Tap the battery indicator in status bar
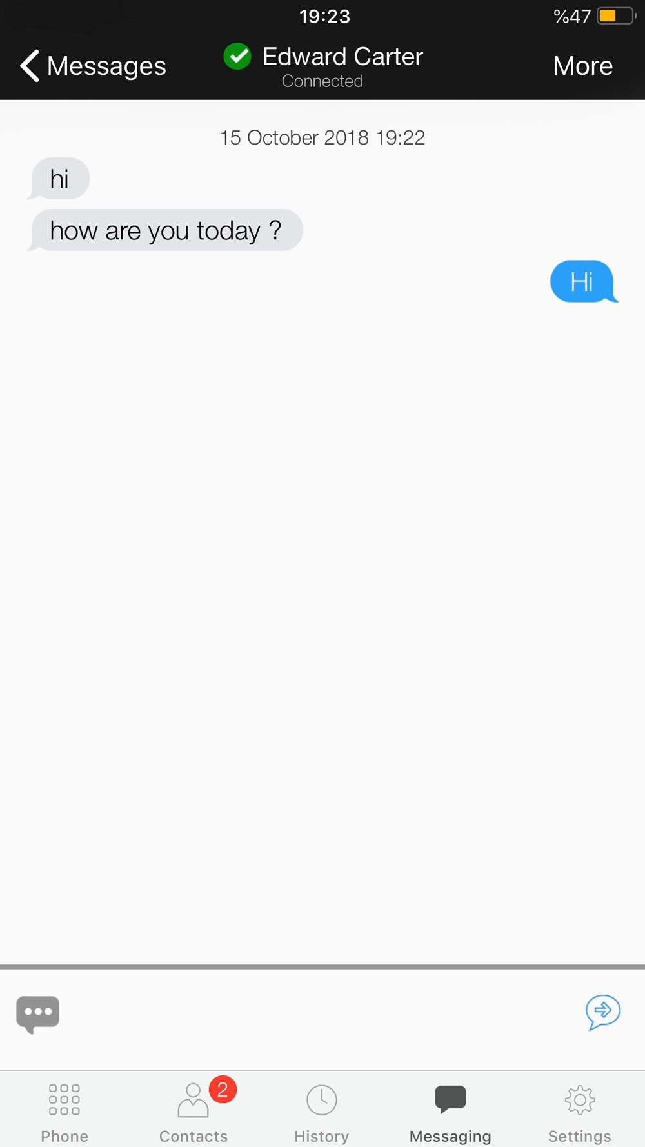 (617, 15)
